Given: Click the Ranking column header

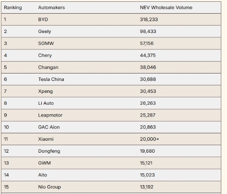Looking at the screenshot, I should [x=13, y=7].
